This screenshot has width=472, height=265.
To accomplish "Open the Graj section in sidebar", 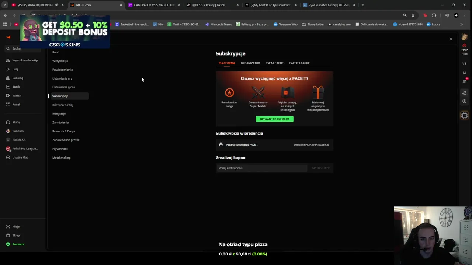I will point(12,69).
